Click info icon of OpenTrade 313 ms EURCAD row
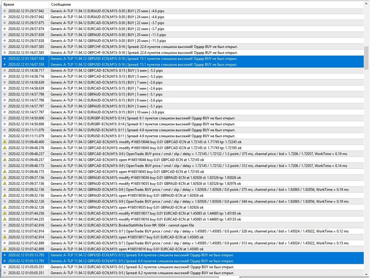Image resolution: width=370 pixels, height=278 pixels. 4,243
